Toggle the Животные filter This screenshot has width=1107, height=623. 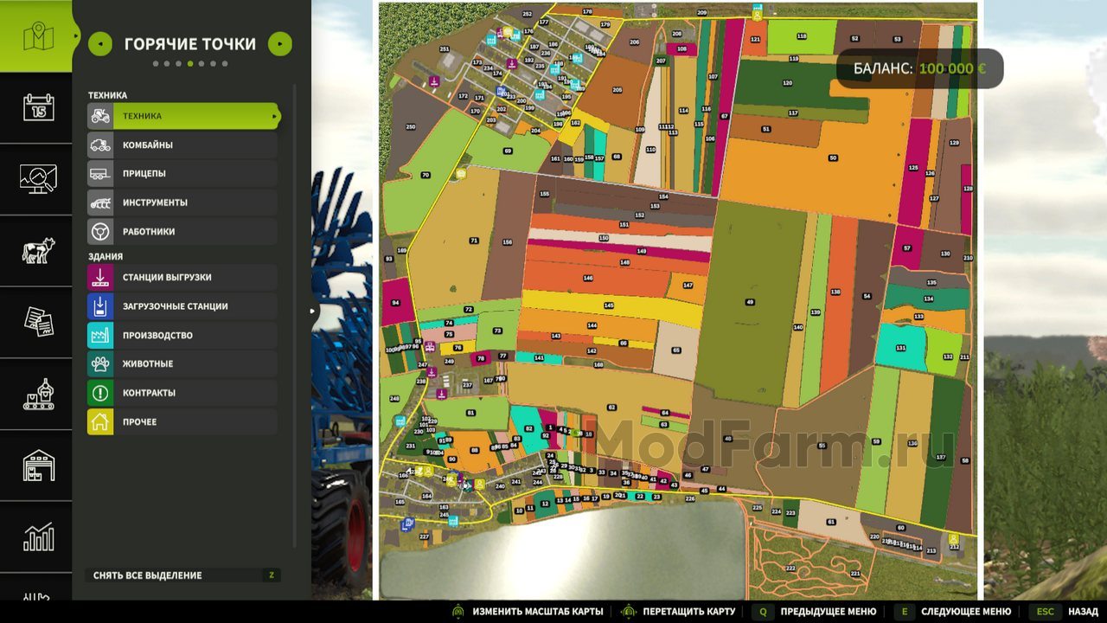(x=182, y=363)
